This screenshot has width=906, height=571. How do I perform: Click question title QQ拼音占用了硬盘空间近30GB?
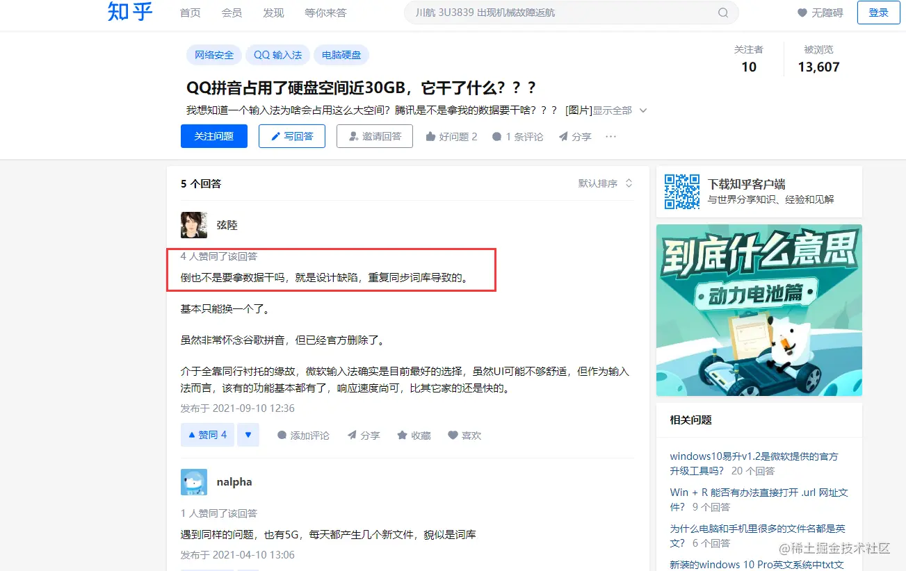[362, 88]
